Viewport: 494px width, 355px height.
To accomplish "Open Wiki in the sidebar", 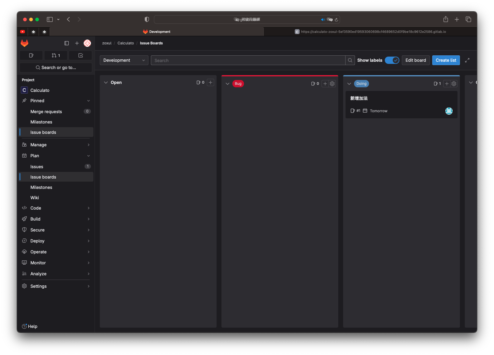I will coord(35,198).
